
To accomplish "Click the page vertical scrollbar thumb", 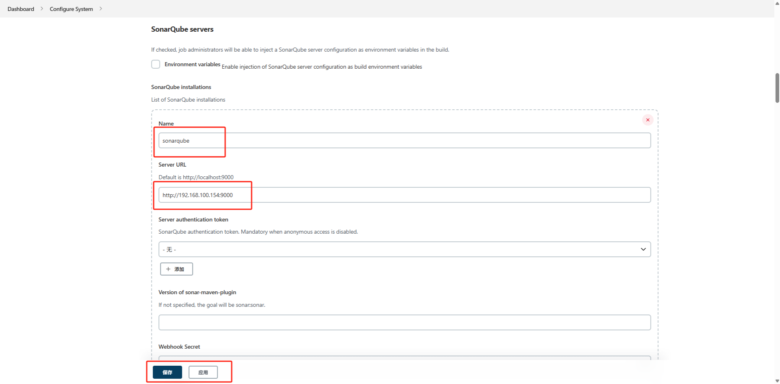I will point(777,88).
